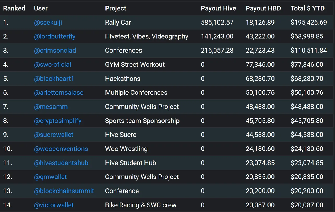Viewport: 335px width, 212px height.
Task: Visit the @crimsonclad user link
Action: 55,51
